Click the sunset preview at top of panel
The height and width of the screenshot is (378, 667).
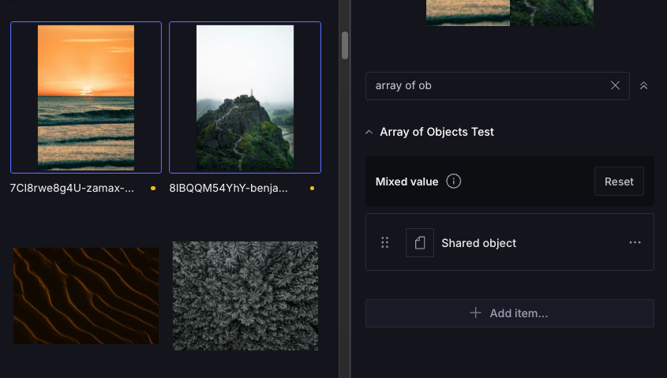pos(468,13)
